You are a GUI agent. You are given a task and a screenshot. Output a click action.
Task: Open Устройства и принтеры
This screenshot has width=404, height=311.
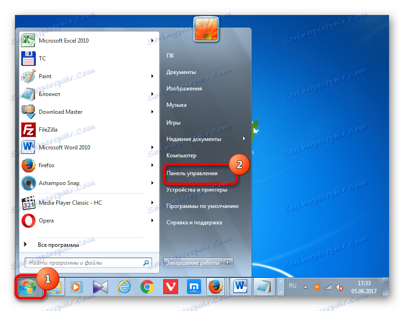pos(197,190)
